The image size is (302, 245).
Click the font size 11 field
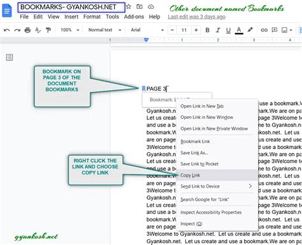184,30
